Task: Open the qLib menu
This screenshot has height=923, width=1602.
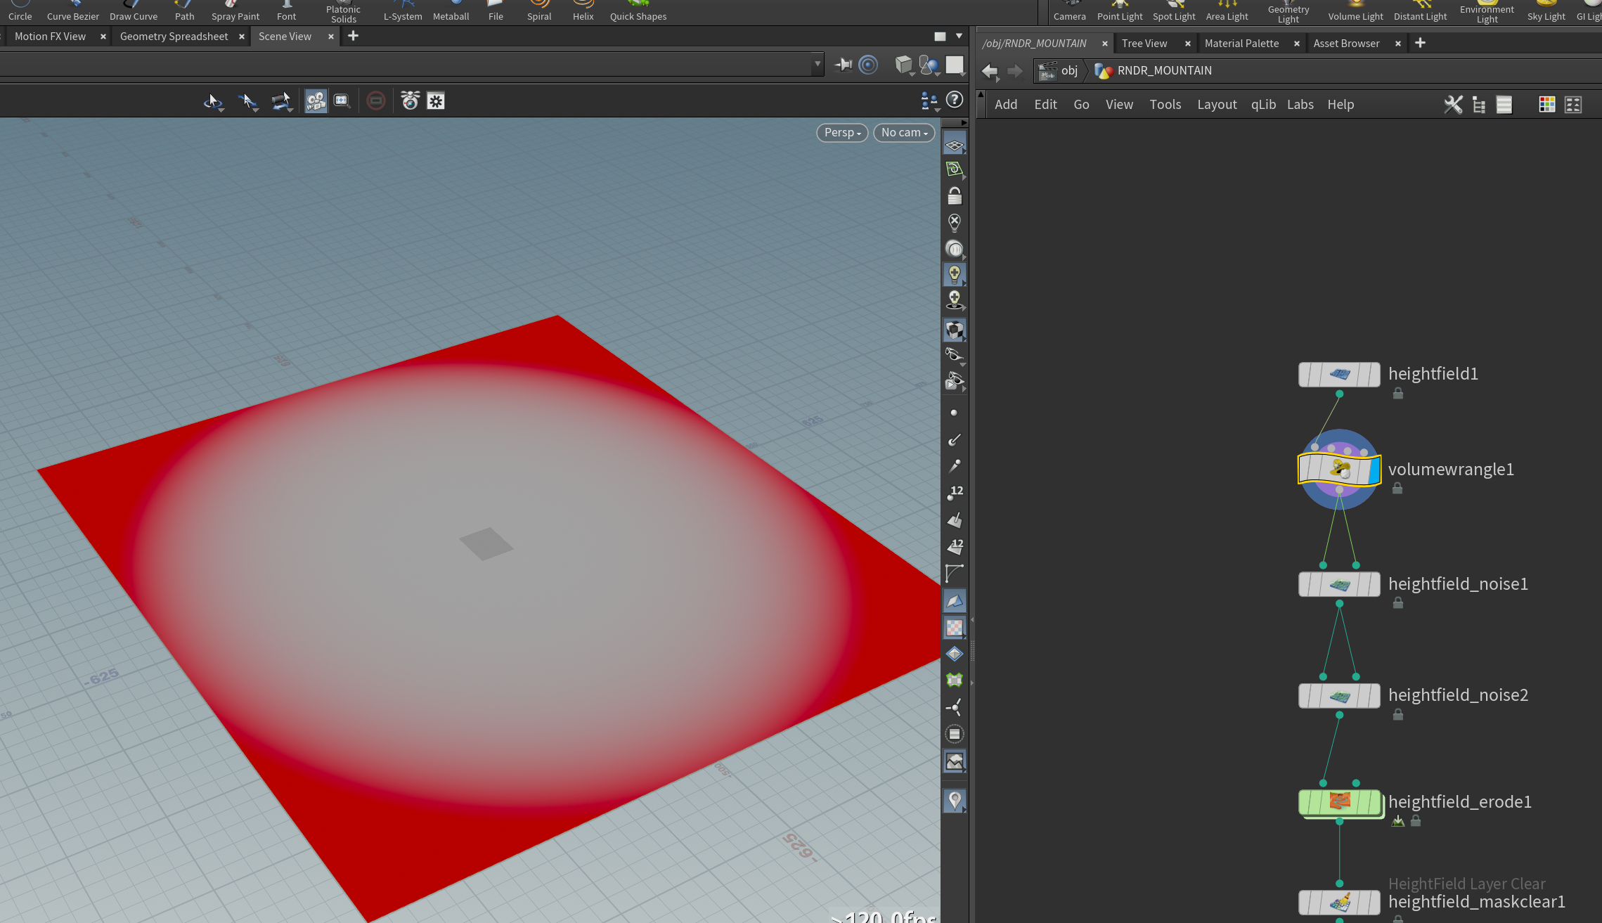Action: pos(1263,105)
